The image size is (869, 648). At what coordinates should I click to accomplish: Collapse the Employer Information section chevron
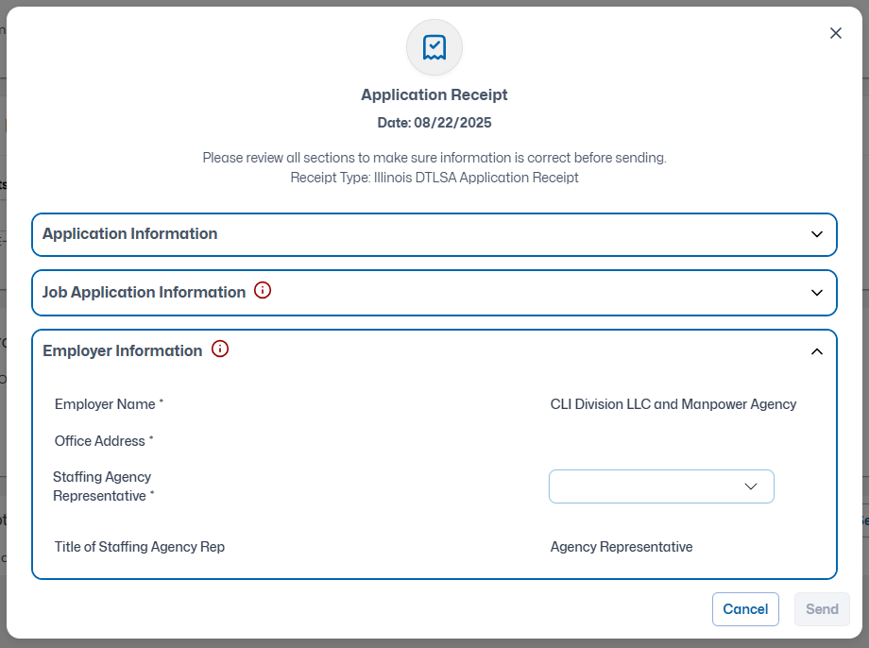817,351
